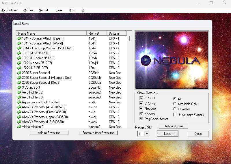Click the ROM icon next to 1944 - The Loop Master
This screenshot has height=164, width=231.
point(19,48)
